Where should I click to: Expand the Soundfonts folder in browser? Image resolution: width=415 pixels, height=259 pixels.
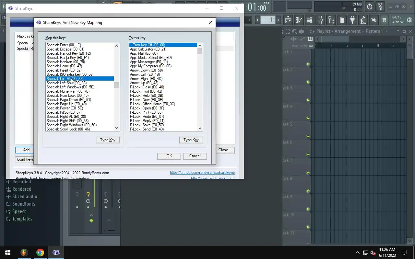[x=20, y=204]
